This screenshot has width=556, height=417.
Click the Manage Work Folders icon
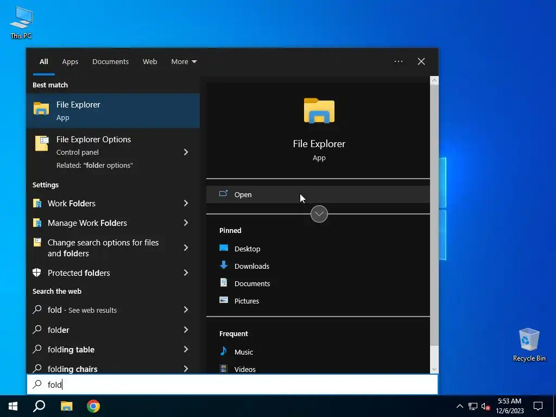(x=37, y=223)
